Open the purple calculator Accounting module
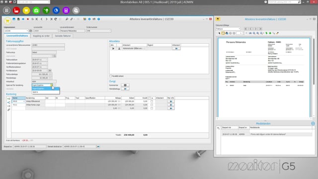Image resolution: width=318 pixels, height=179 pixels. click(x=66, y=10)
